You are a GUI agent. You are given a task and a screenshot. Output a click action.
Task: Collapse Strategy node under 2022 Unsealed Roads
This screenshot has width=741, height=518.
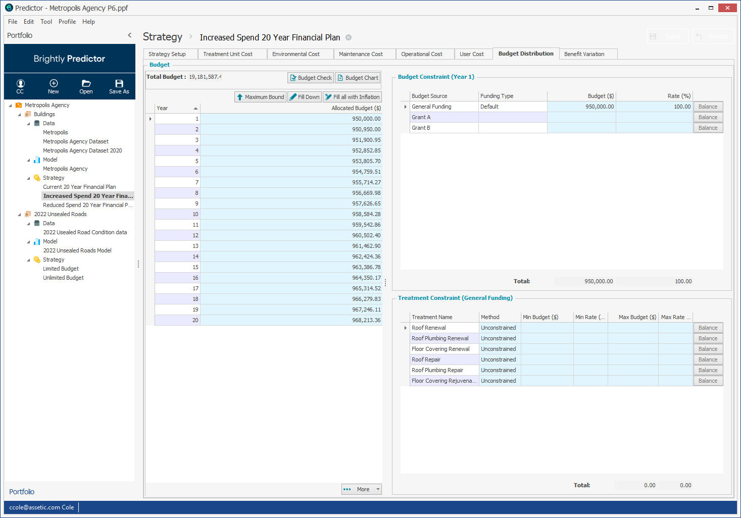click(x=28, y=260)
